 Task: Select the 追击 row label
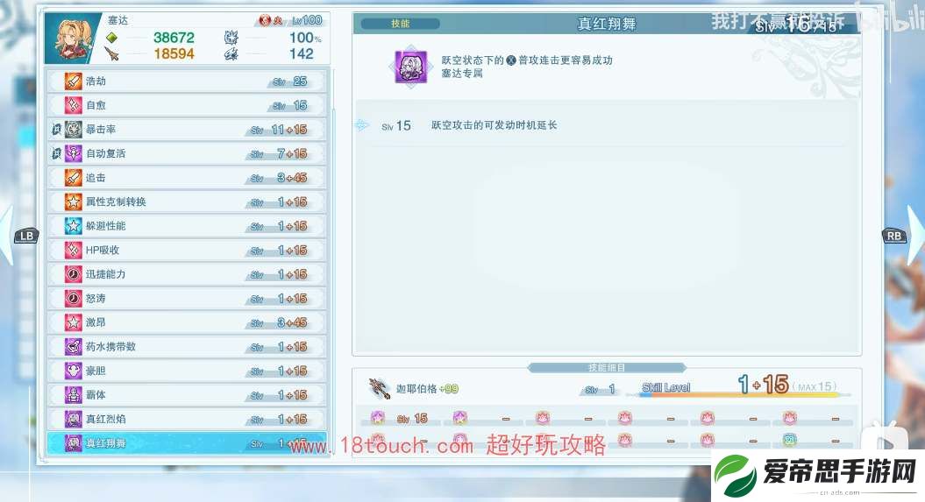click(x=96, y=177)
